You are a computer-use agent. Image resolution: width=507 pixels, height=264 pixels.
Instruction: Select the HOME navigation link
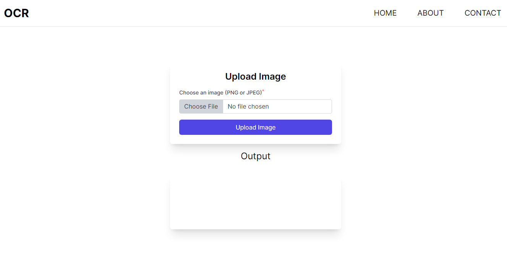385,13
